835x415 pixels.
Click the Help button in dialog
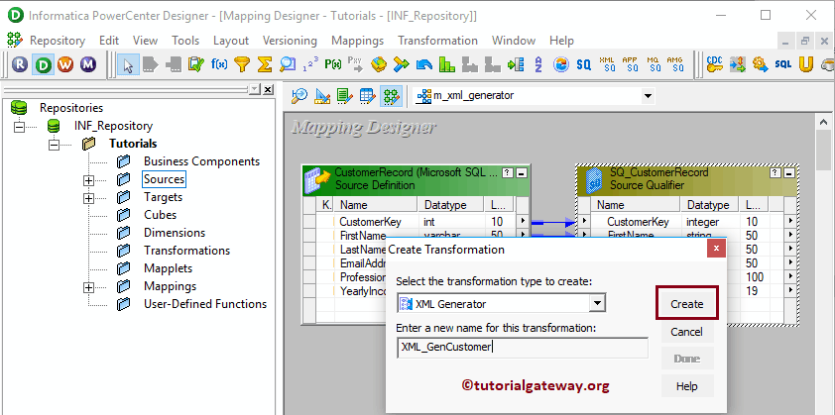[686, 385]
